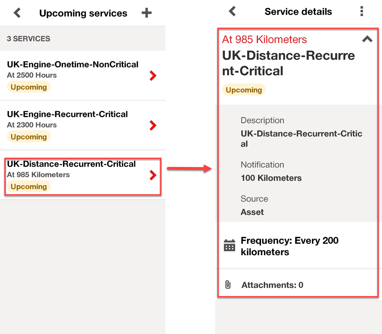382x334 pixels.
Task: Go back from Upcoming services screen
Action: tap(17, 13)
